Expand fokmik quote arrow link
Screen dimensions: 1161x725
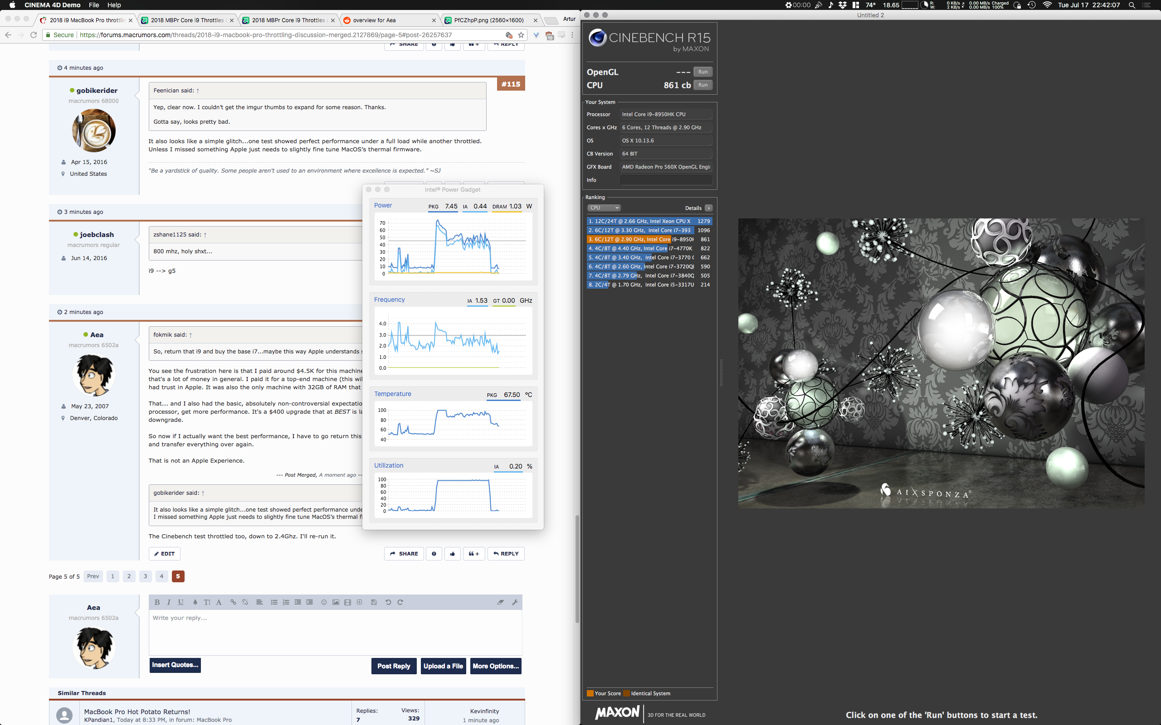[x=190, y=335]
